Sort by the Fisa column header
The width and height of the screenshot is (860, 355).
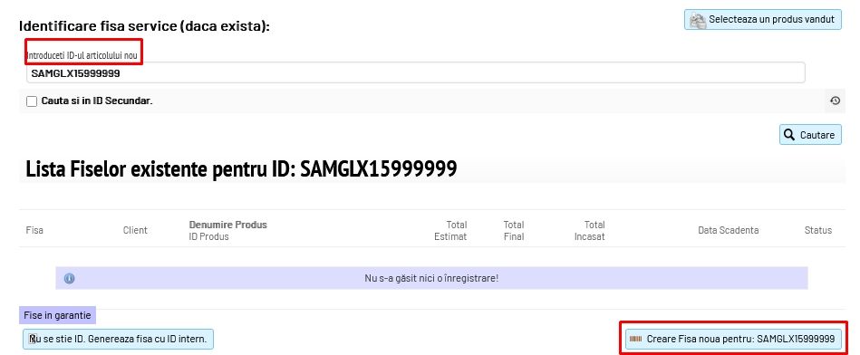tap(34, 230)
